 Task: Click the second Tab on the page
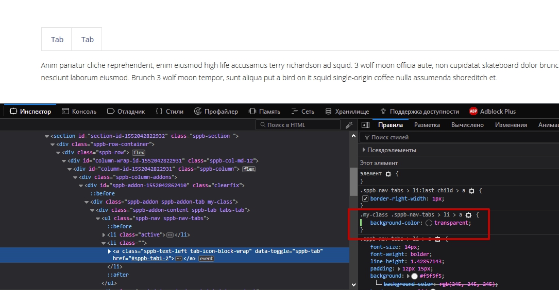point(87,39)
